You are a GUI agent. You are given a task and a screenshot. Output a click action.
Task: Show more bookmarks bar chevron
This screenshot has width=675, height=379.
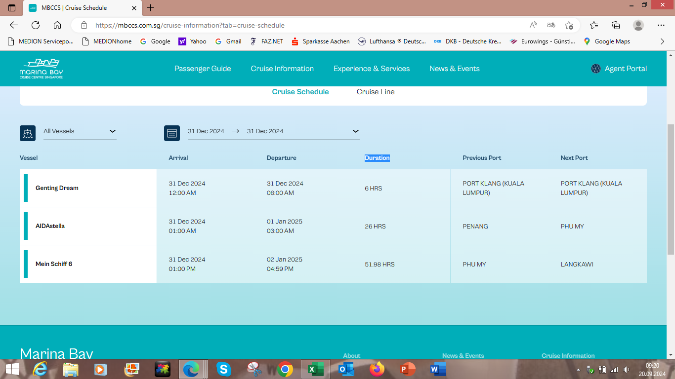[x=663, y=41]
